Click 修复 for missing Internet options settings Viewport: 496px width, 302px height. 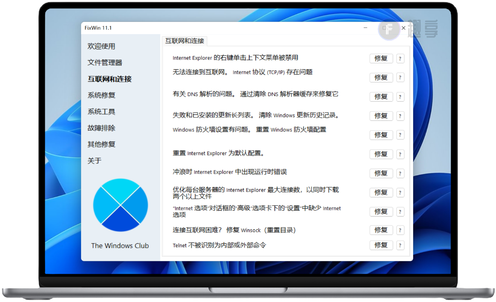(x=381, y=212)
